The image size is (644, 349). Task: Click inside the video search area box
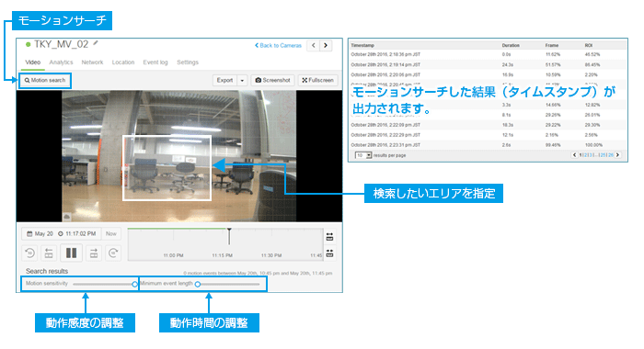click(167, 168)
